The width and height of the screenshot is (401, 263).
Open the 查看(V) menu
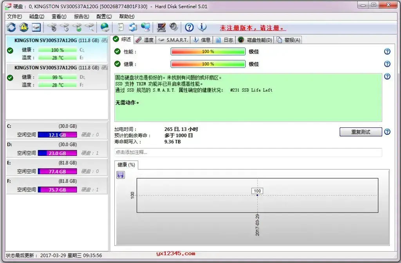point(59,16)
